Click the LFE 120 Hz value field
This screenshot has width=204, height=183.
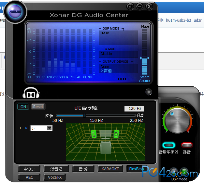click(x=134, y=109)
